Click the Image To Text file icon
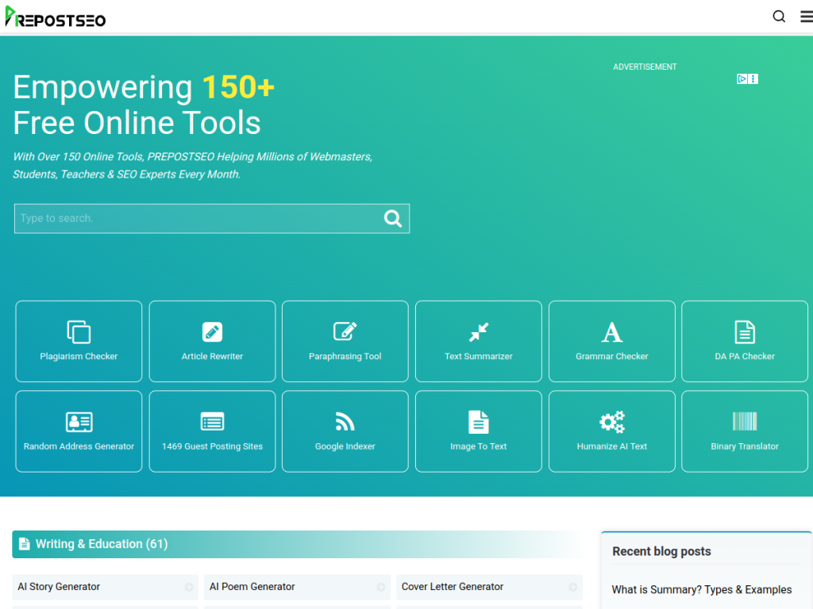 [x=479, y=422]
